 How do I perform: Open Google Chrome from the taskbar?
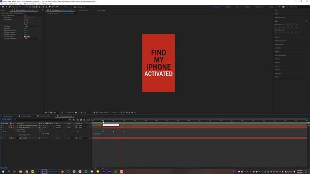[27, 172]
